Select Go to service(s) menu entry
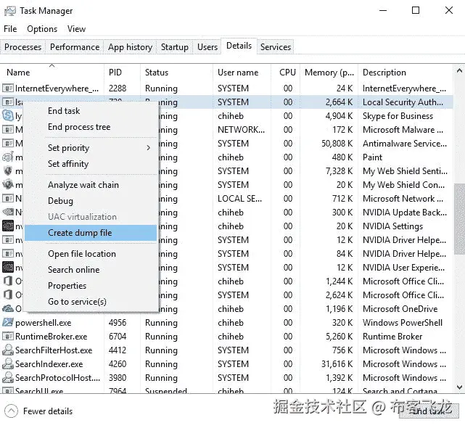 pos(77,302)
